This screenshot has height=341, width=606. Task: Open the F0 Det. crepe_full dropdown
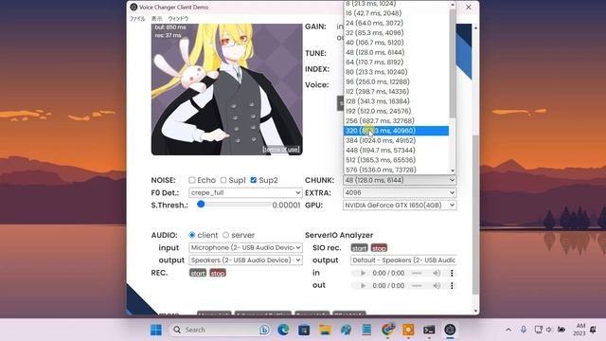(245, 192)
